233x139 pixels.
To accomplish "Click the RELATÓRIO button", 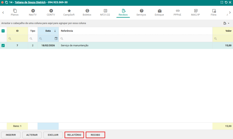I will point(74,135).
